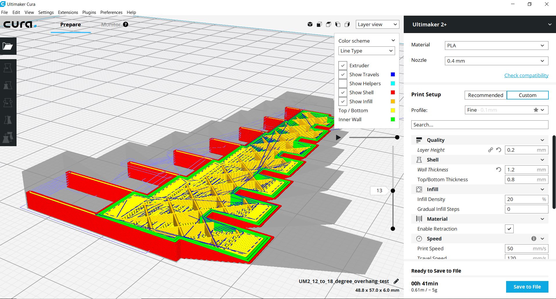Select Recommended print setup mode
This screenshot has height=299, width=556.
tap(486, 95)
